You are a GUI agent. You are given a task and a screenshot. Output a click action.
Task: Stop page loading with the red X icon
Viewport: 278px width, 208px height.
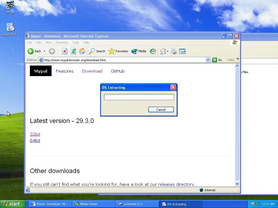click(65, 51)
